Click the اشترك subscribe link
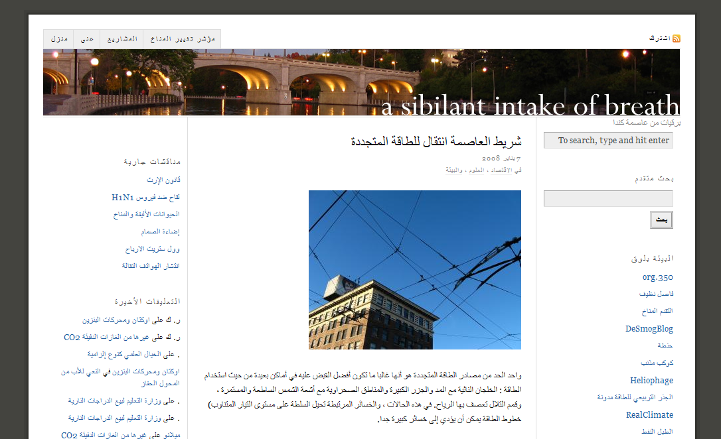 659,38
